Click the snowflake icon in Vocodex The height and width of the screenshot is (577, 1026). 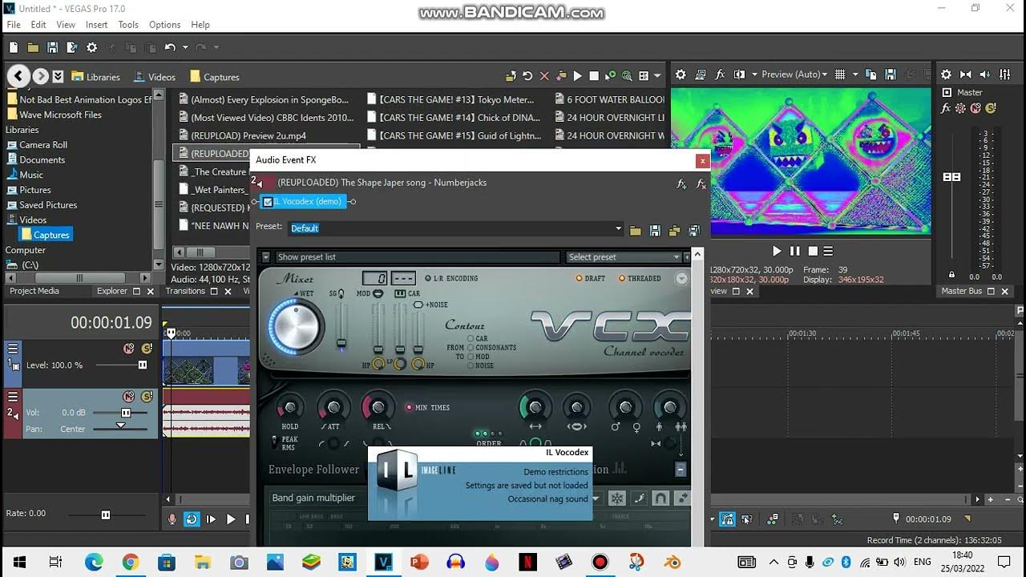click(x=617, y=498)
